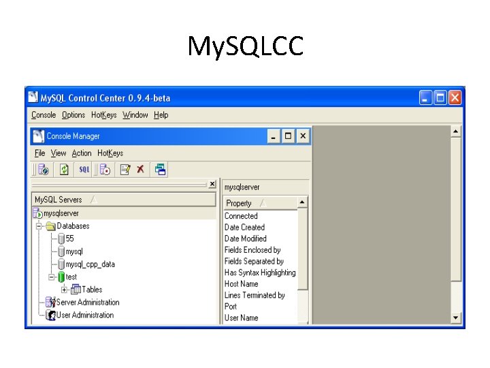Screen dimensions: 490x368
Task: Click workspace scrollbar up arrow
Action: [x=455, y=131]
